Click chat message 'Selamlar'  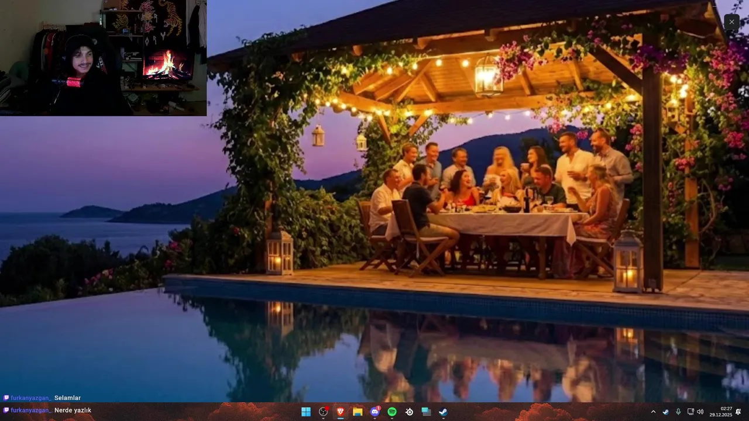(67, 398)
